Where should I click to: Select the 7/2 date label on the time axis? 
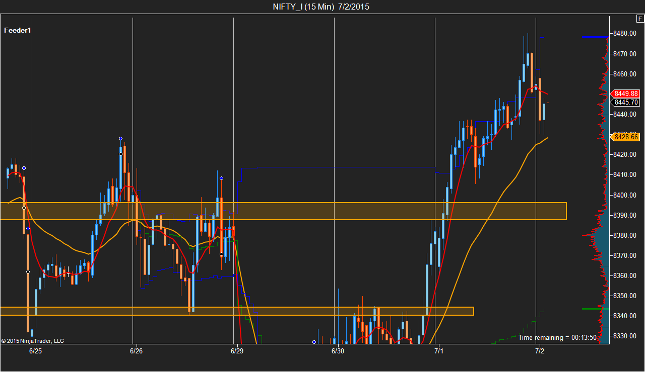(x=539, y=350)
